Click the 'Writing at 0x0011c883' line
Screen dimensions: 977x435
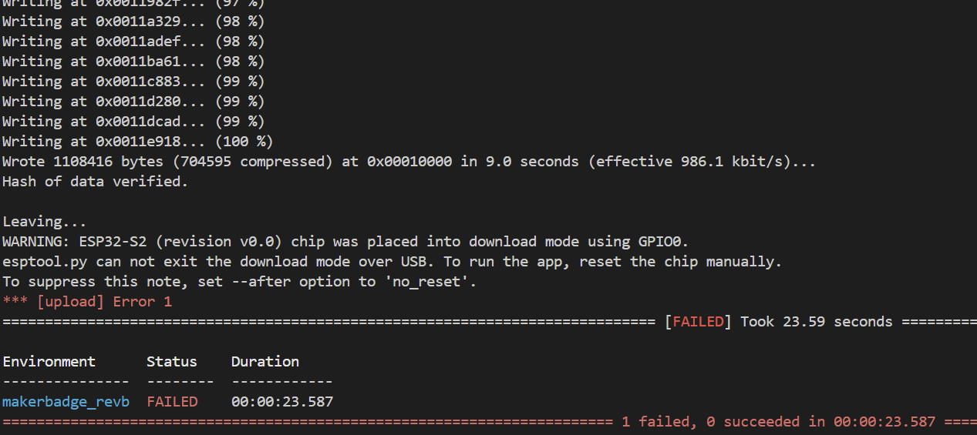[x=133, y=82]
